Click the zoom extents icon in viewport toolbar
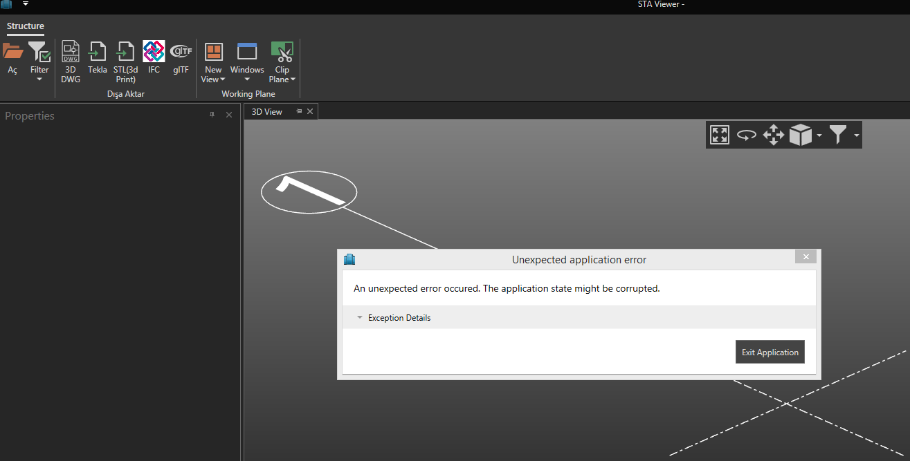Image resolution: width=910 pixels, height=461 pixels. (720, 135)
